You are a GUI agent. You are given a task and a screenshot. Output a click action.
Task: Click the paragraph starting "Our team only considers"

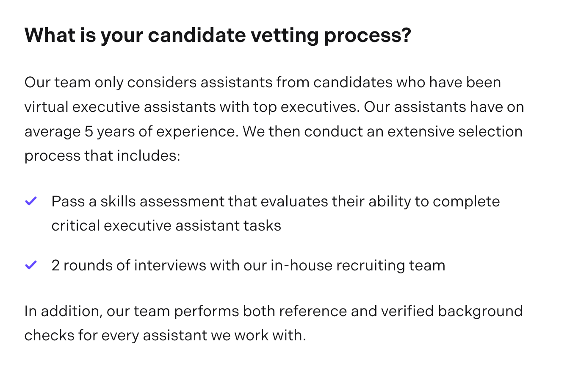(x=263, y=82)
